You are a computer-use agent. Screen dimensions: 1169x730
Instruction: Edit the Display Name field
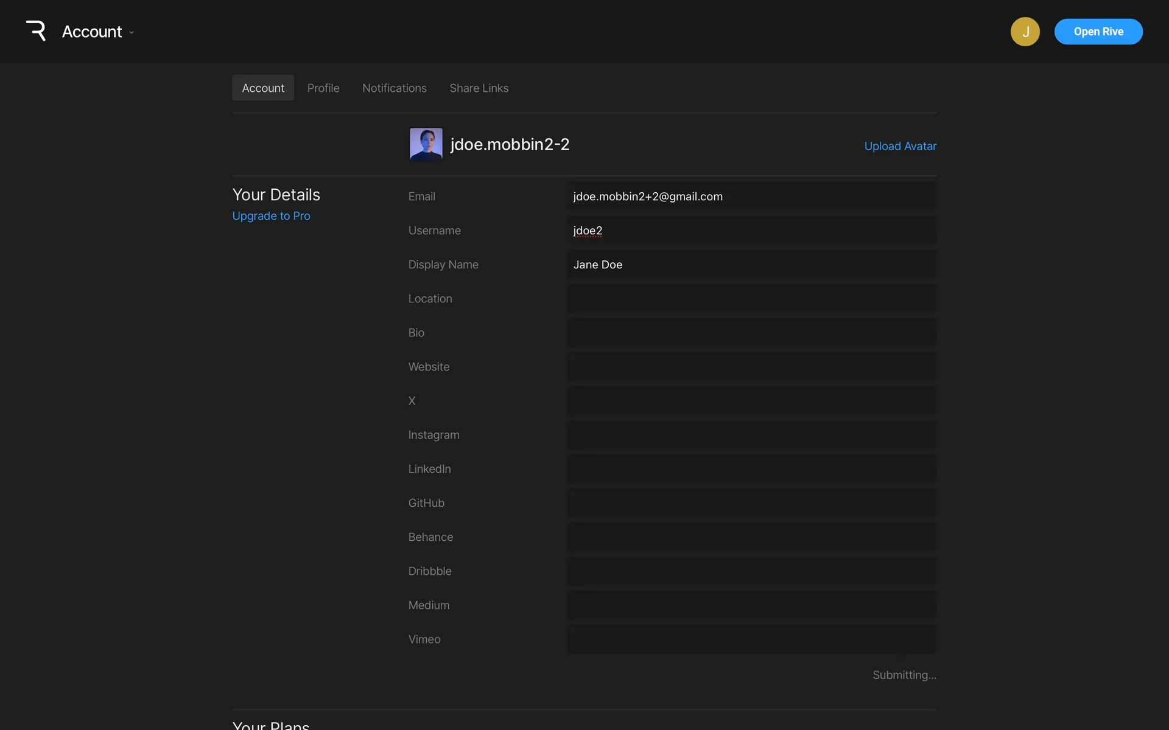(751, 265)
